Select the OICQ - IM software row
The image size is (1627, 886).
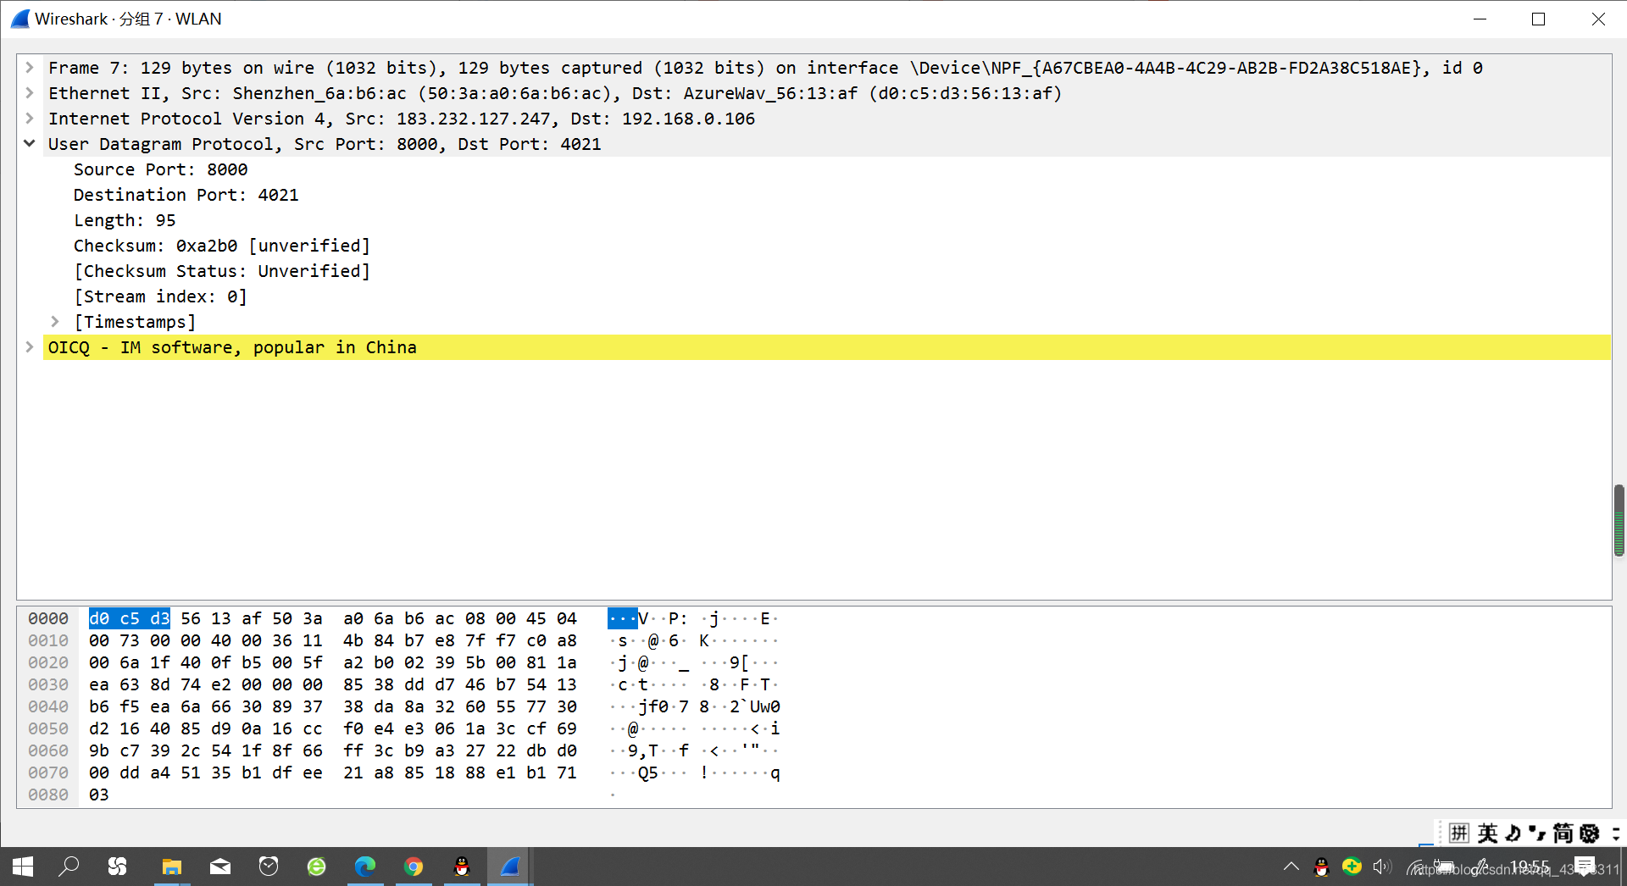click(827, 347)
